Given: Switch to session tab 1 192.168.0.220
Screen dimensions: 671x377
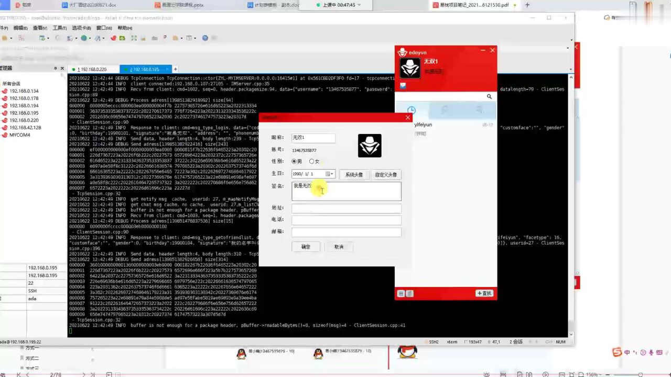Looking at the screenshot, I should 93,69.
